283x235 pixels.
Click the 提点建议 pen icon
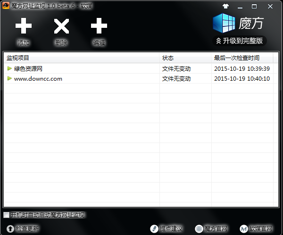point(154,229)
